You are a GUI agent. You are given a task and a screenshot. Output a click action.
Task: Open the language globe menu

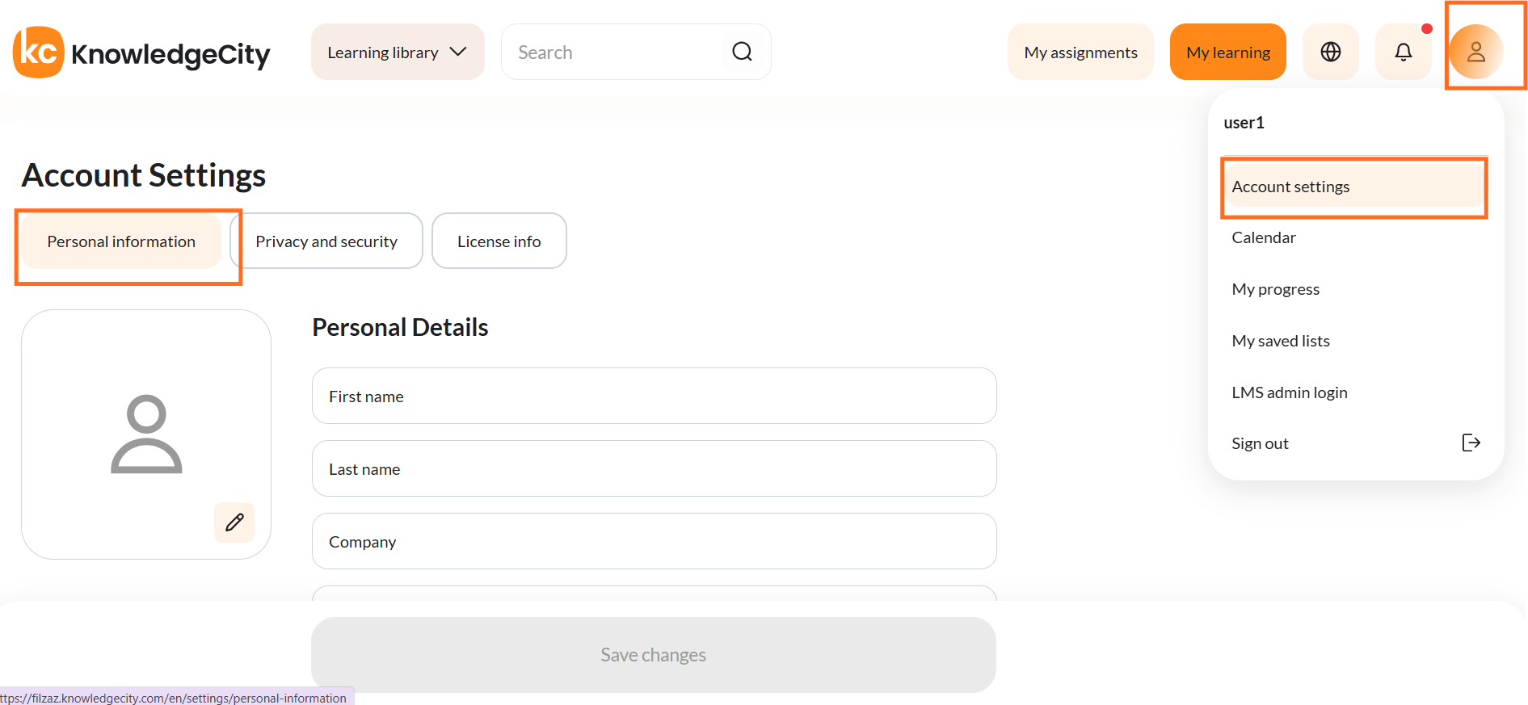pyautogui.click(x=1330, y=52)
